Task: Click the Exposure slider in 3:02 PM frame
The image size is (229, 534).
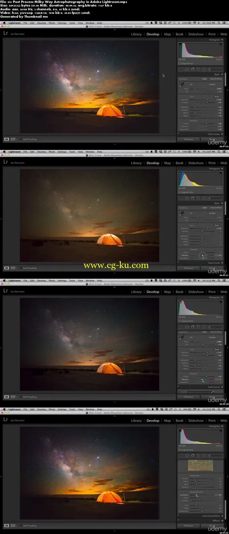Action: coord(201,99)
